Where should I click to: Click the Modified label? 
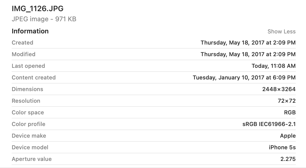click(24, 54)
